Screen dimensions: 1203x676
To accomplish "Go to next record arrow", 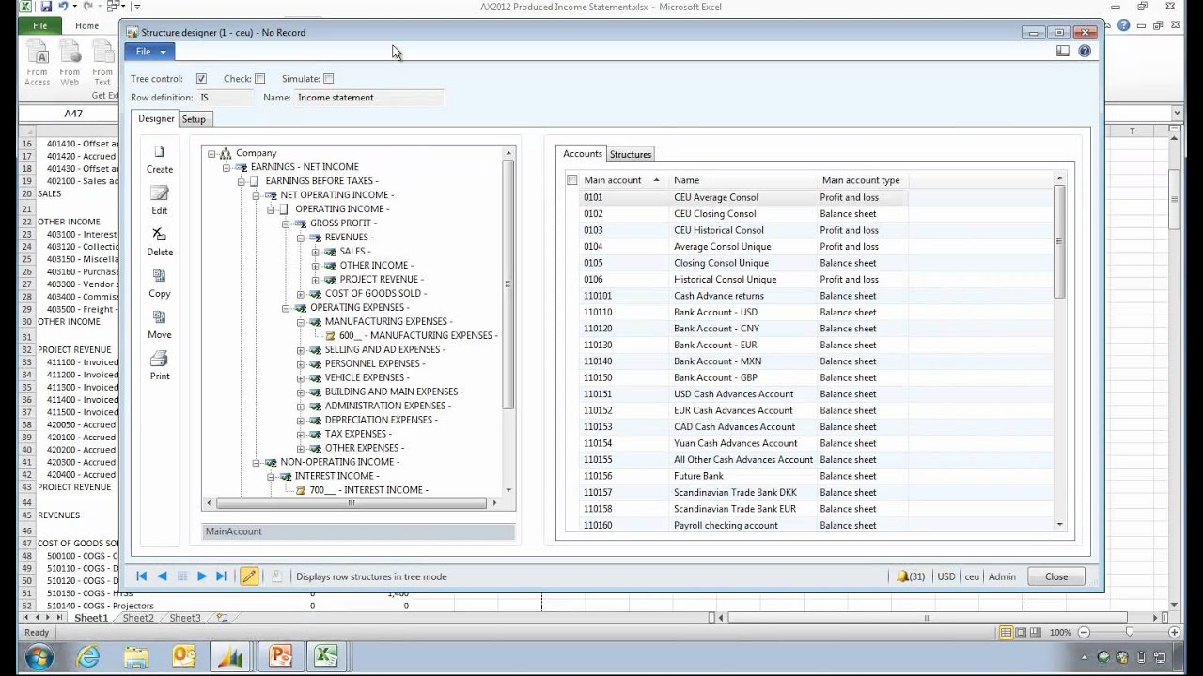I will coord(202,576).
